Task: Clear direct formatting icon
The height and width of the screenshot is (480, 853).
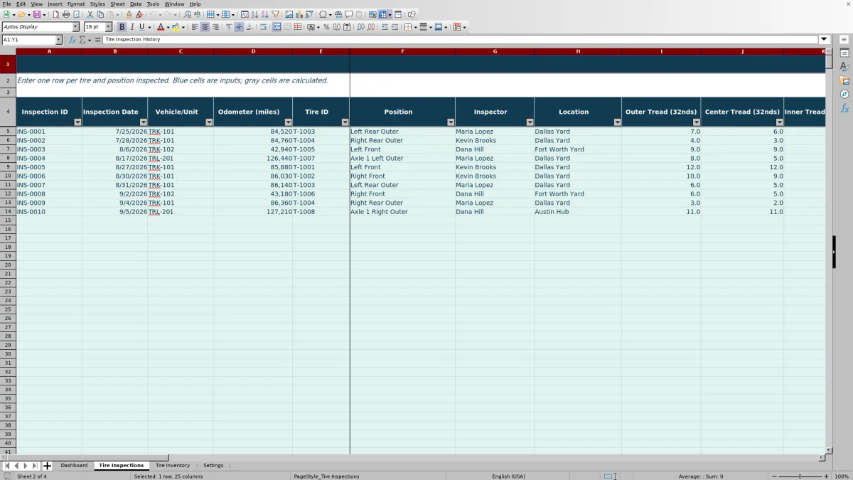Action: pyautogui.click(x=139, y=14)
